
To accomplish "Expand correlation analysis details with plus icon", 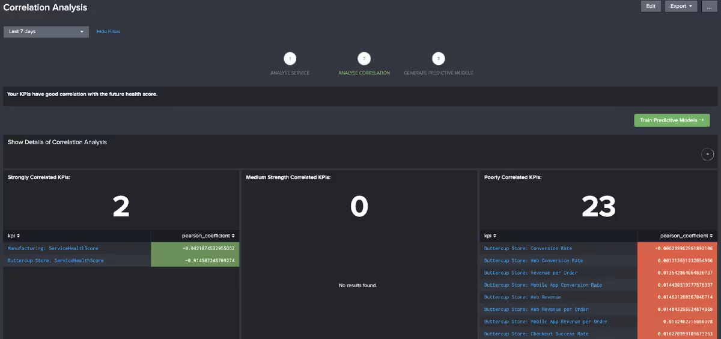I will click(x=707, y=154).
